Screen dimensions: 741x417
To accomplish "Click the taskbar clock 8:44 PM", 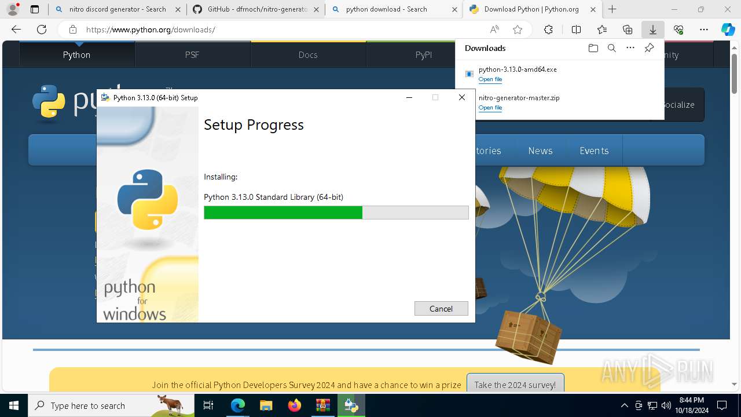I will (x=691, y=405).
